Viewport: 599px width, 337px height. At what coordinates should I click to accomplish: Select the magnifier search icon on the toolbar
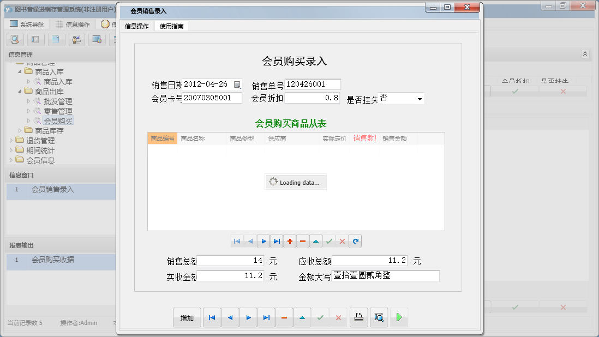coord(15,39)
